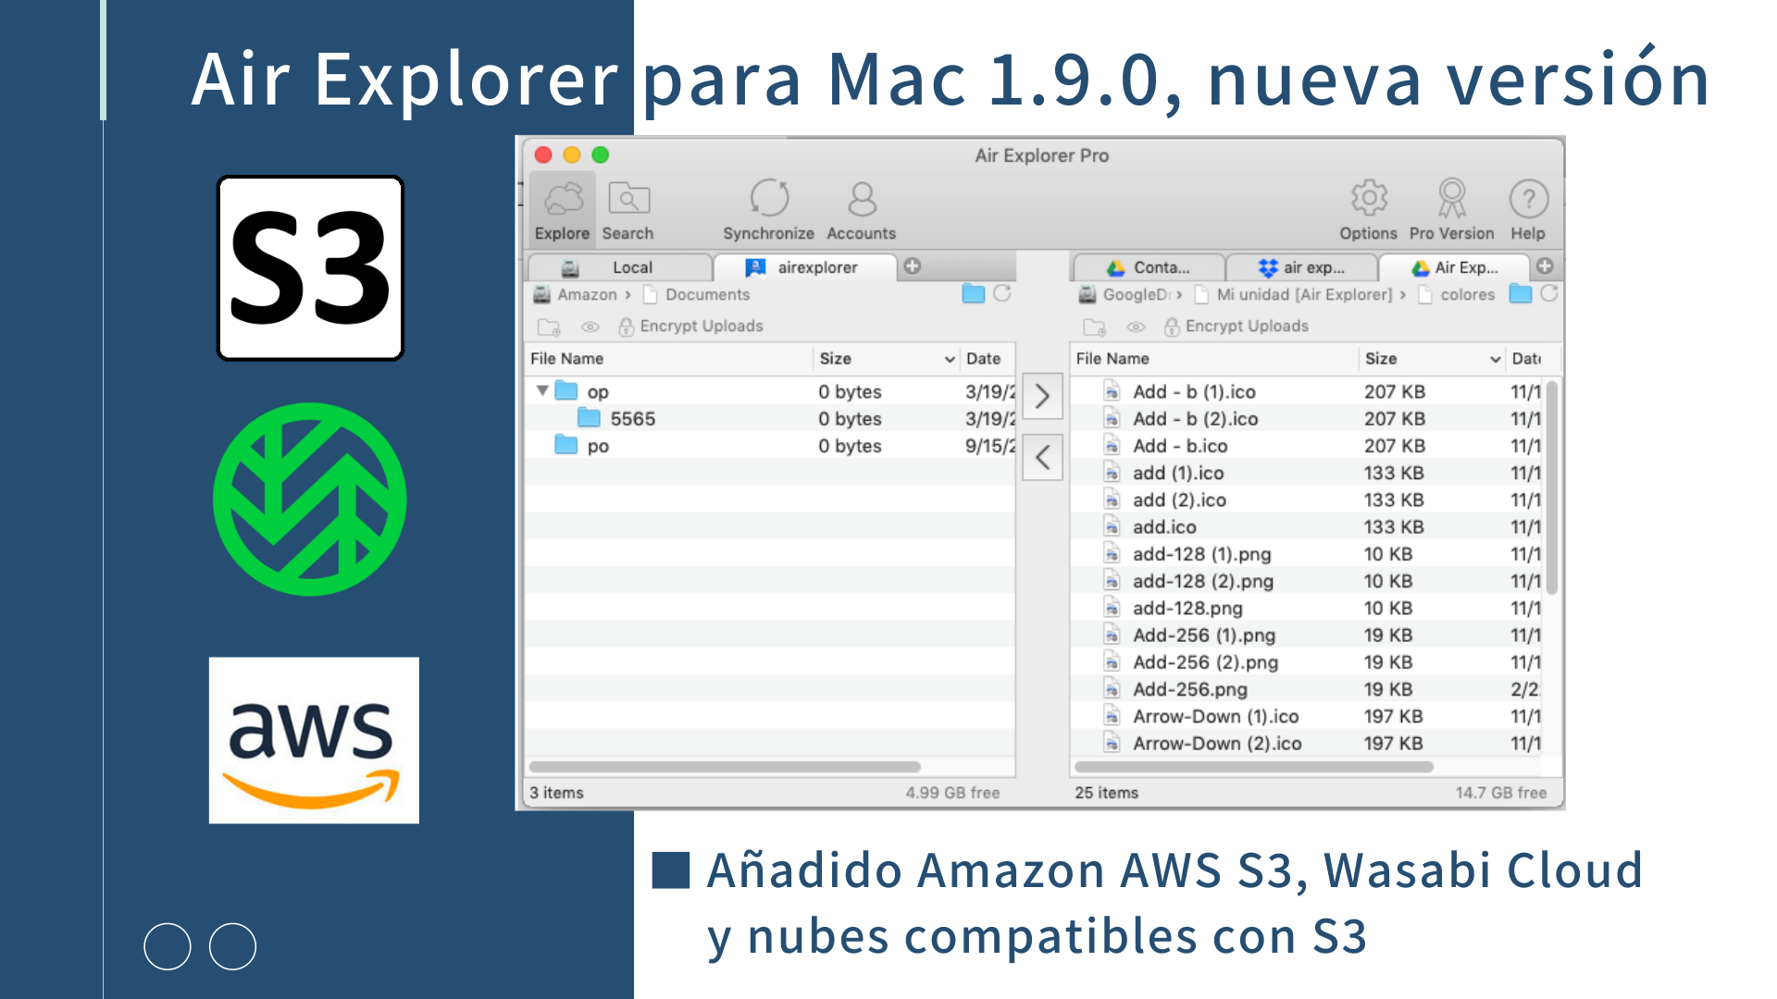
Task: Click the new folder icon in left pane
Action: click(x=550, y=327)
